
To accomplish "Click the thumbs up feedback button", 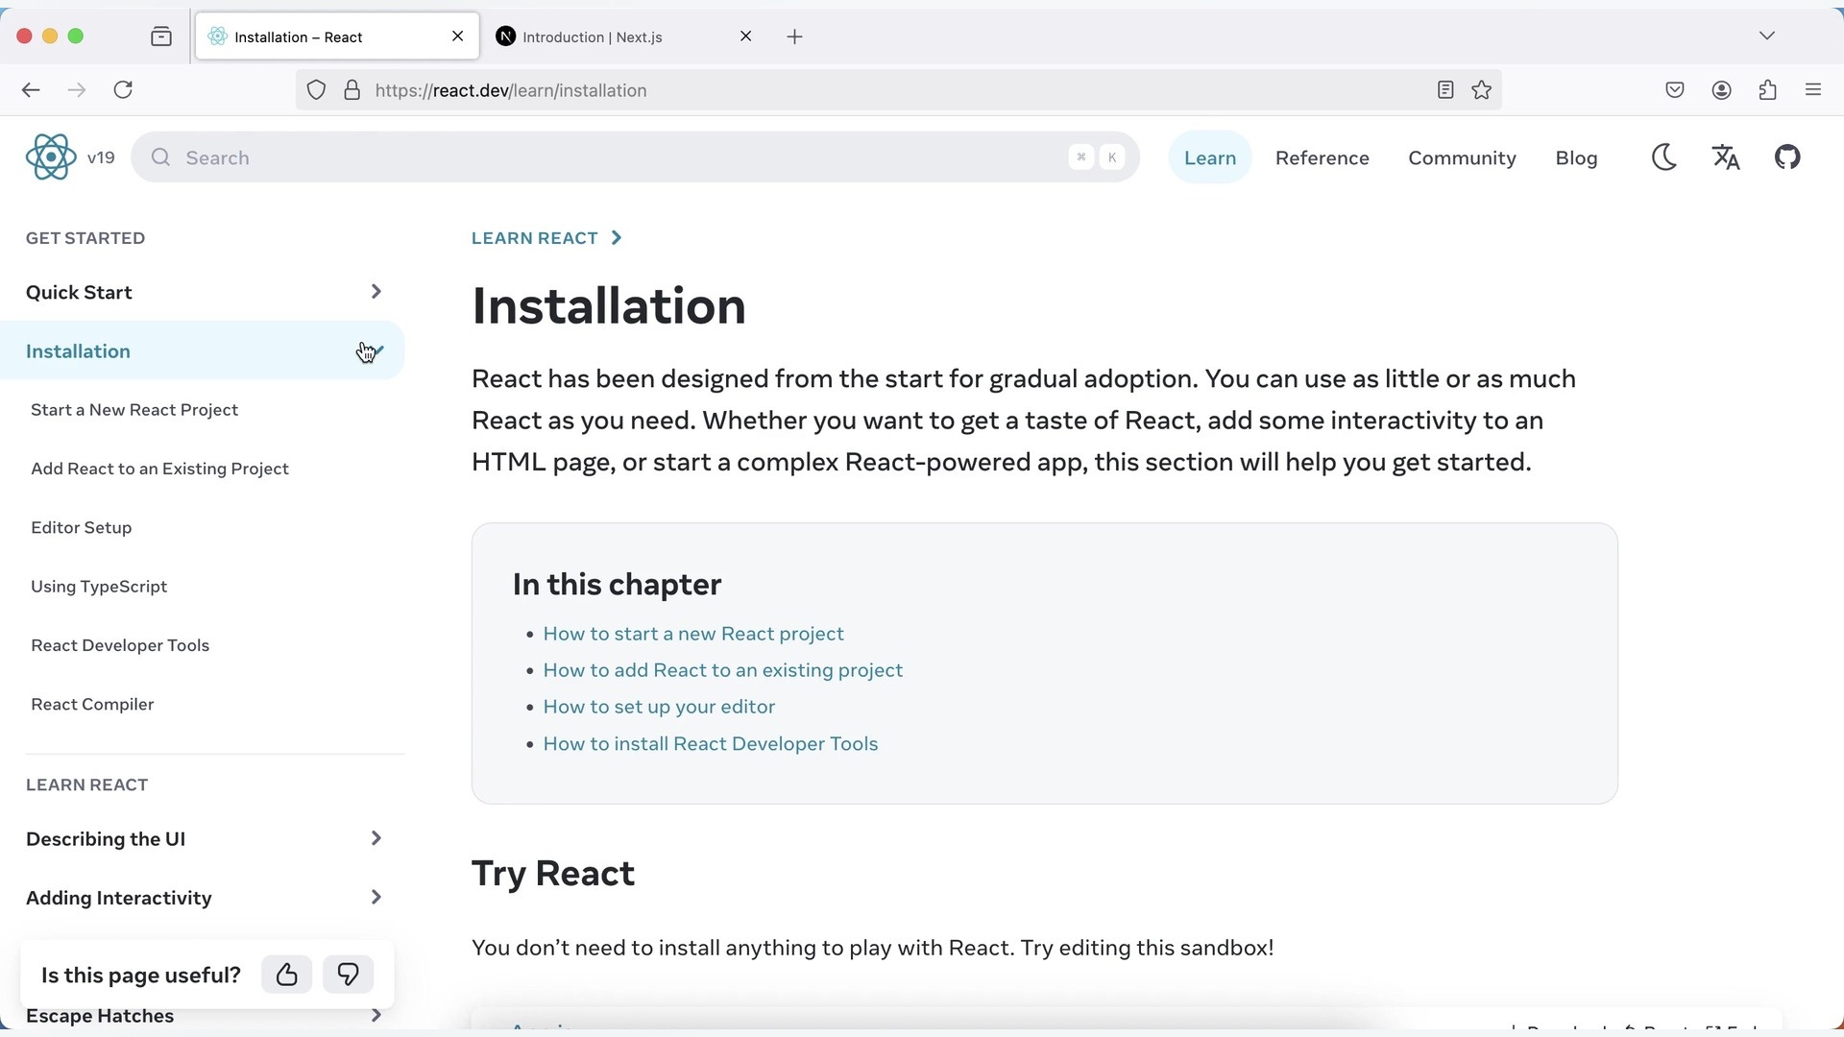I will pyautogui.click(x=286, y=975).
